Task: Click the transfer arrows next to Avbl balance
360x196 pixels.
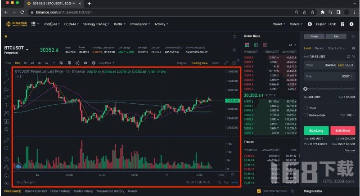Action: pyautogui.click(x=348, y=56)
